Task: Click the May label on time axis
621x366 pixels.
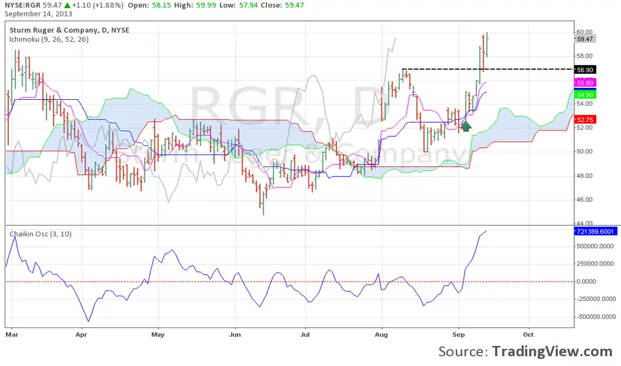Action: point(158,334)
